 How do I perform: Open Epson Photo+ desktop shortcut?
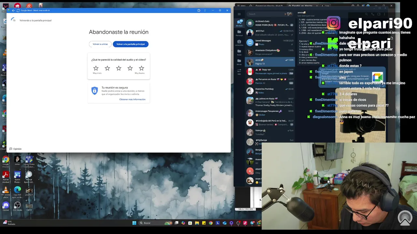(17, 176)
